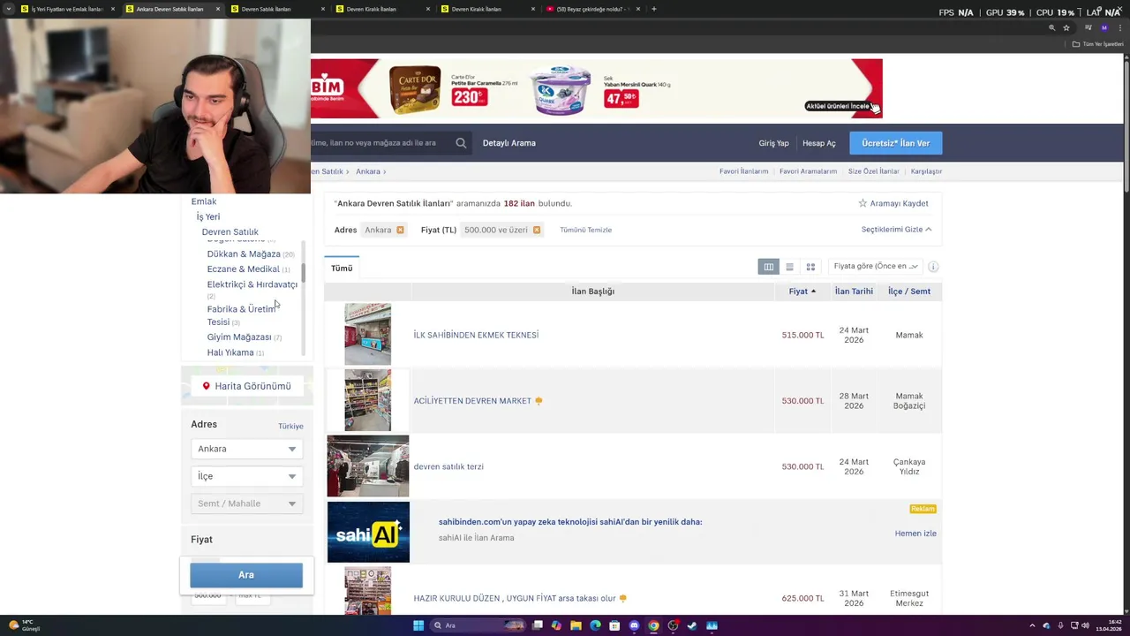
Task: Click the info icon next to sort dropdown
Action: [933, 267]
